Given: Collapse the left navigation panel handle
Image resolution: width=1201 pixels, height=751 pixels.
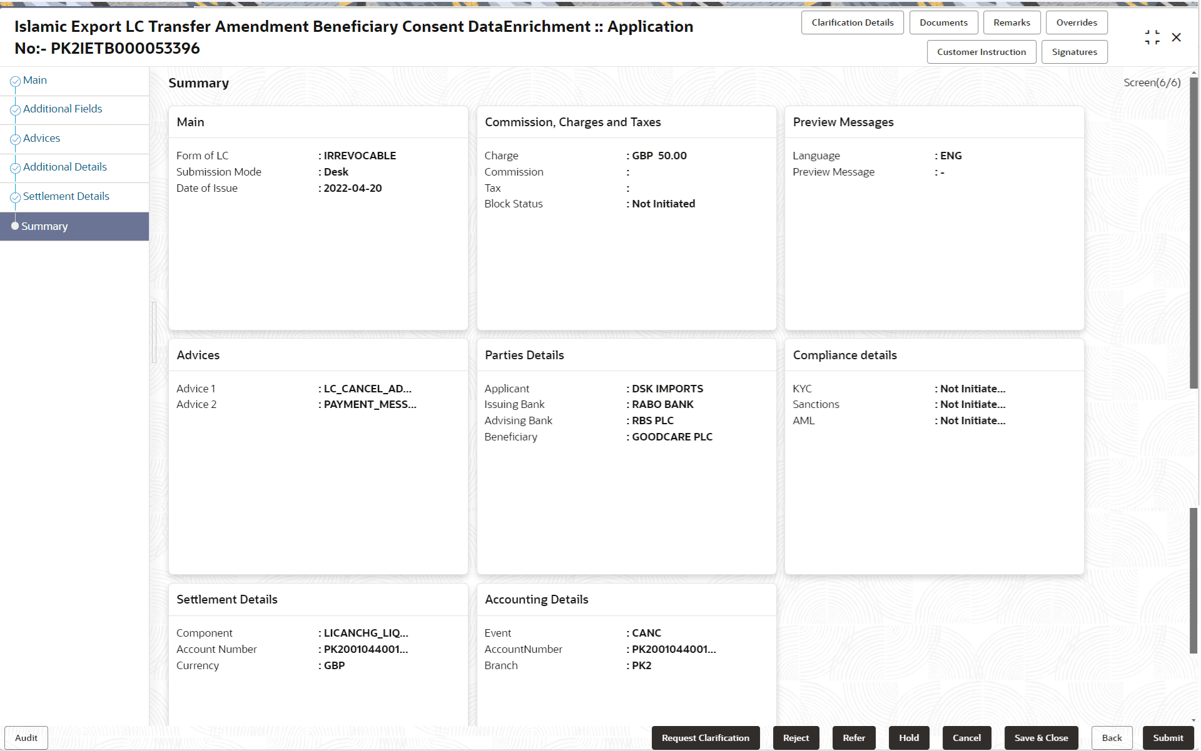Looking at the screenshot, I should point(154,332).
